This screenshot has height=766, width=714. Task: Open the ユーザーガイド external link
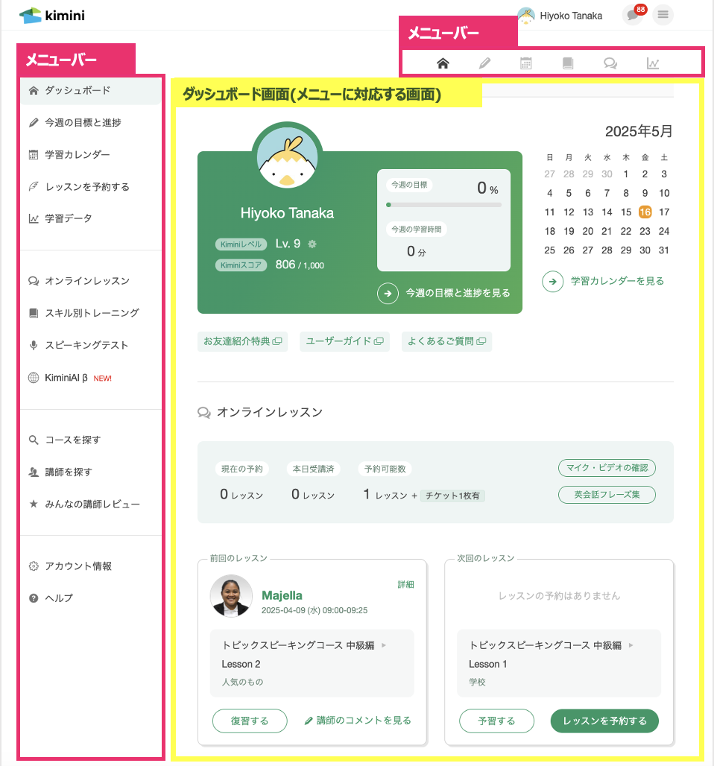point(344,341)
